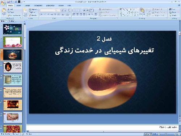Click the Cut button
Screen dimensions: 181x136
(10, 9)
